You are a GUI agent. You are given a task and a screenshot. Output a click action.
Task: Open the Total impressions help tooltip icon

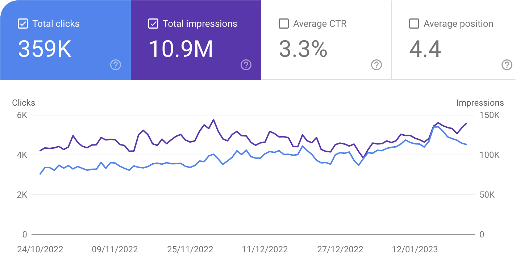(246, 65)
